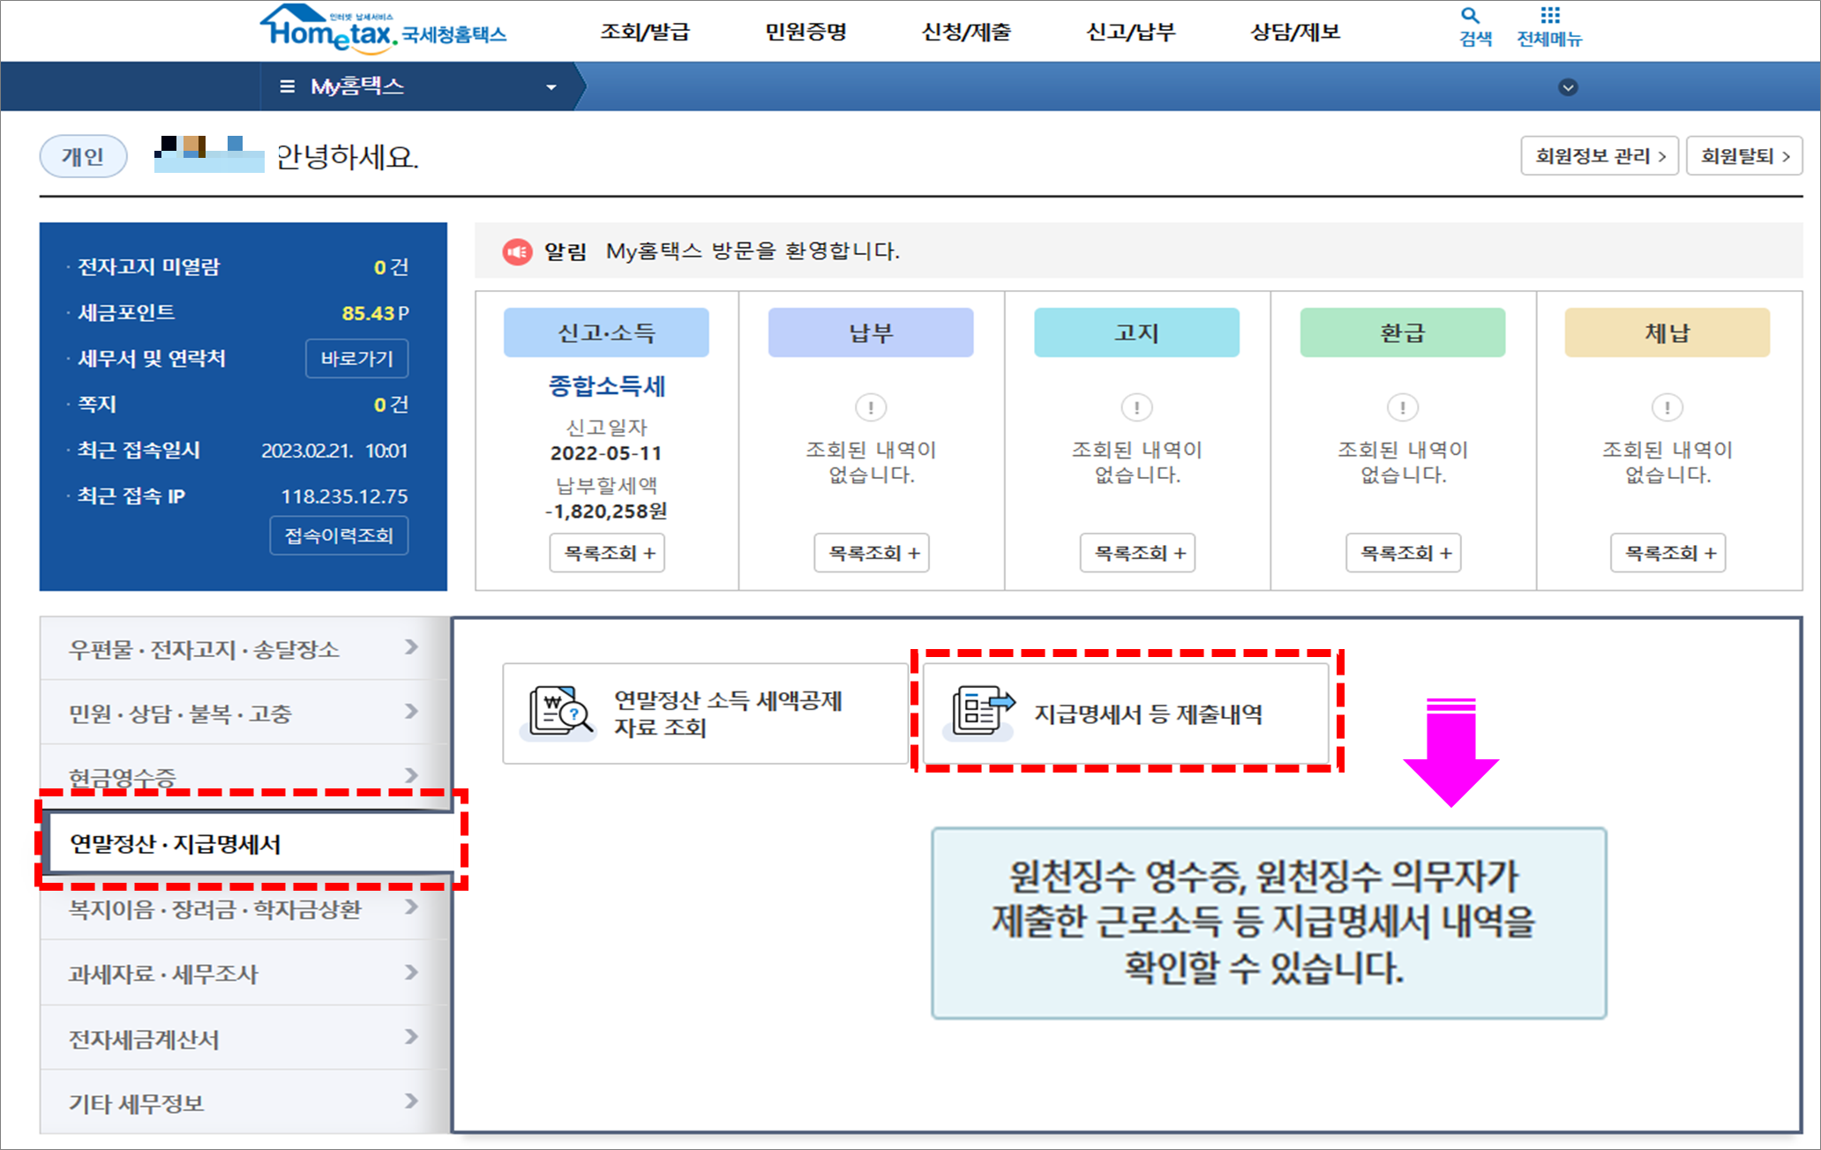Image resolution: width=1821 pixels, height=1150 pixels.
Task: Click the 회원정보 관리 button
Action: [1599, 155]
